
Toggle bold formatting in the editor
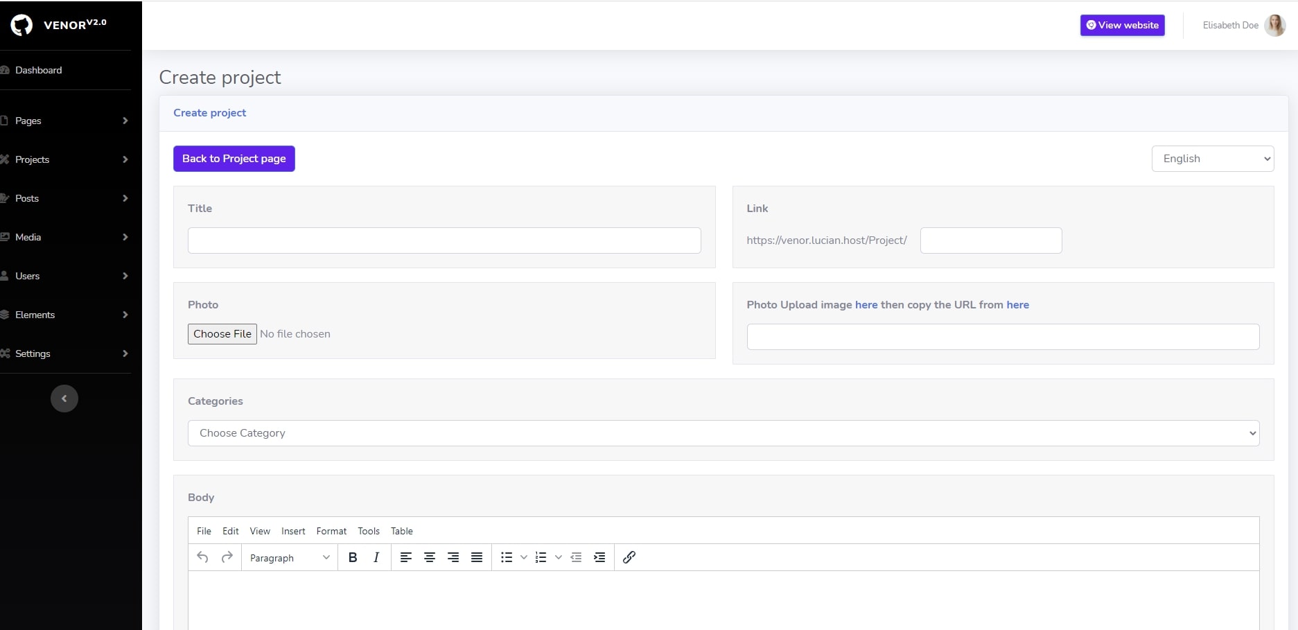pos(353,557)
